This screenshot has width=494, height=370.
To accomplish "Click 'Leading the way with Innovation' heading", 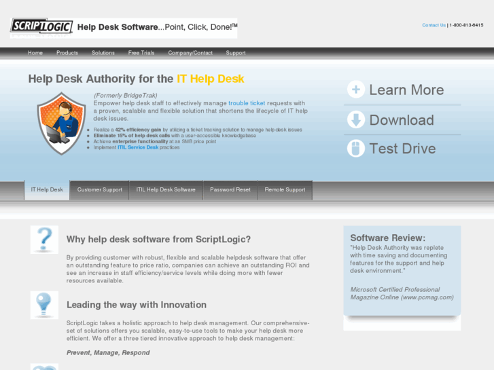I will coord(137,305).
